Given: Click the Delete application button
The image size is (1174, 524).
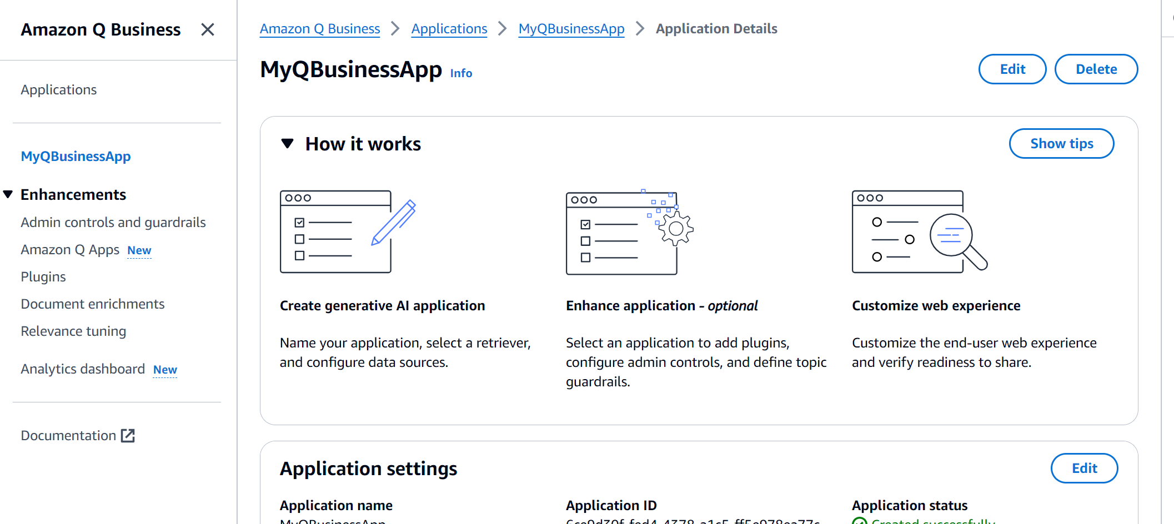Looking at the screenshot, I should [x=1096, y=69].
